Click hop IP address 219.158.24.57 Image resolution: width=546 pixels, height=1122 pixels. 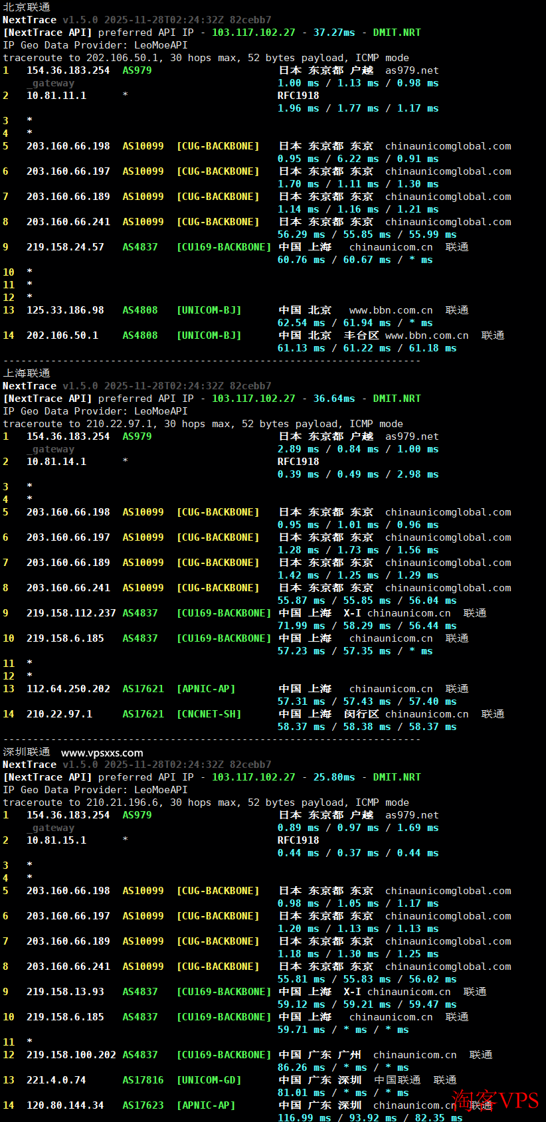[x=65, y=247]
